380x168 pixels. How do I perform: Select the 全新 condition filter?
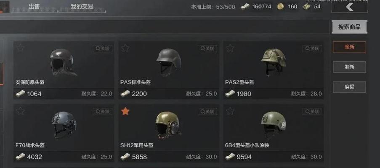(x=349, y=47)
